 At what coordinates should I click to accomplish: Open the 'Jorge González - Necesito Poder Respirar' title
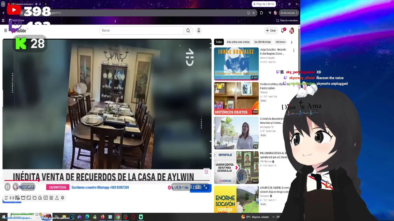click(x=273, y=52)
